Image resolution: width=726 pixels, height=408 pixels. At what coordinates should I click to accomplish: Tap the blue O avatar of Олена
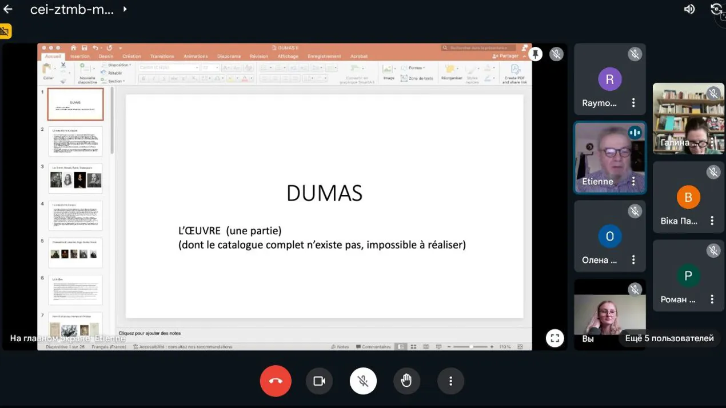(x=610, y=236)
